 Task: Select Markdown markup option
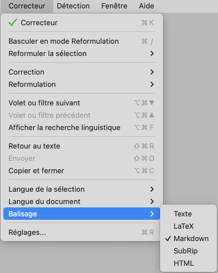189,239
